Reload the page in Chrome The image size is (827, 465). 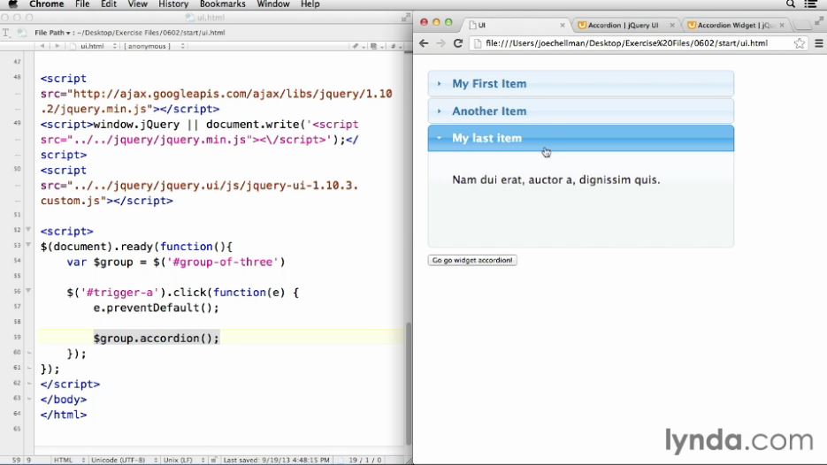pyautogui.click(x=458, y=43)
